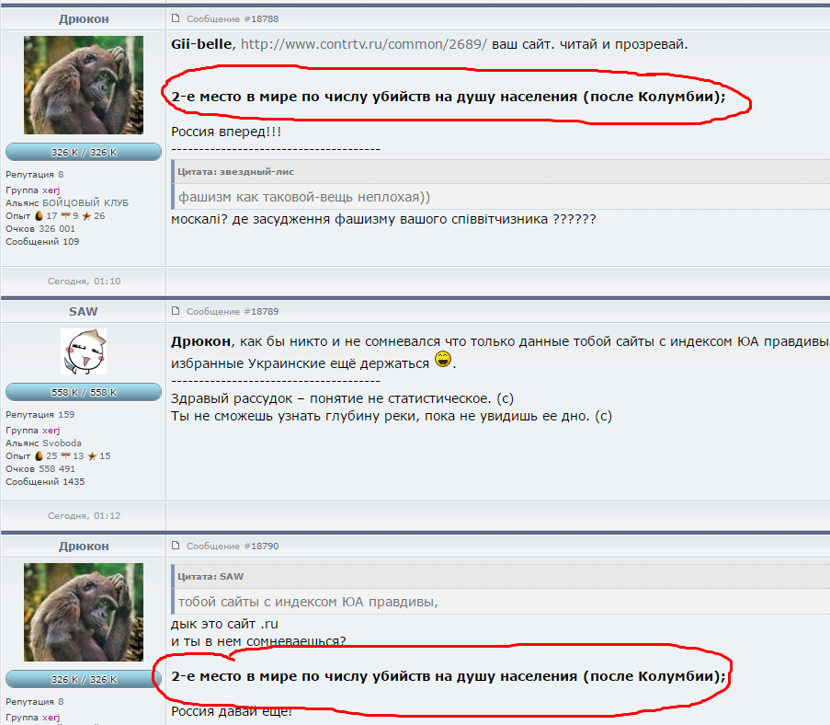
Task: Open message link Сообщение #18790
Action: (233, 547)
